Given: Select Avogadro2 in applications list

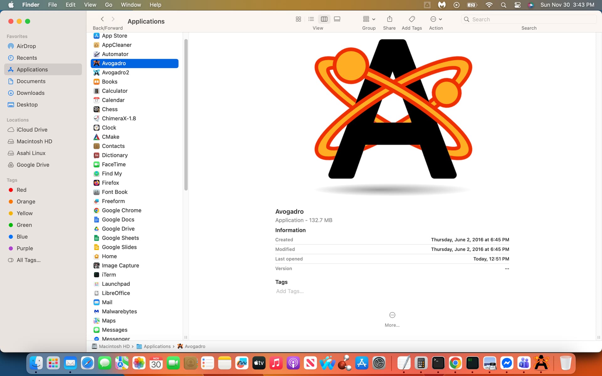Looking at the screenshot, I should (x=115, y=72).
